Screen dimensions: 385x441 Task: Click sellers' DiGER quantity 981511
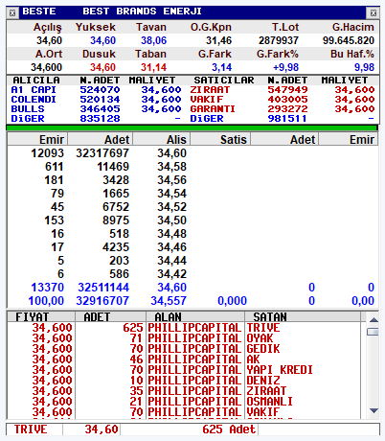287,119
